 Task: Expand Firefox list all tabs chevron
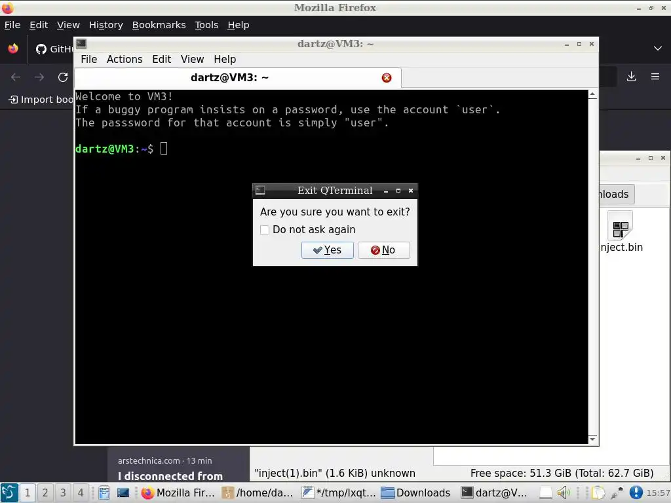pos(658,48)
